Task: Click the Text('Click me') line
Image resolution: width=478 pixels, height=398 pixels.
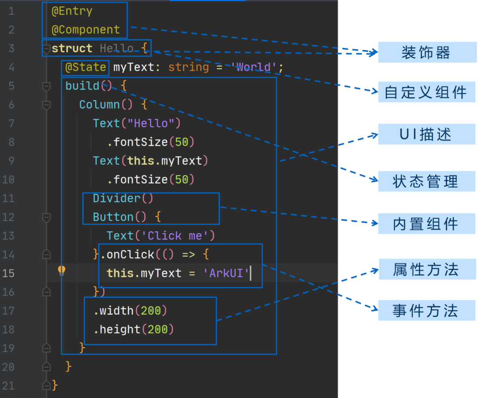Action: click(161, 236)
